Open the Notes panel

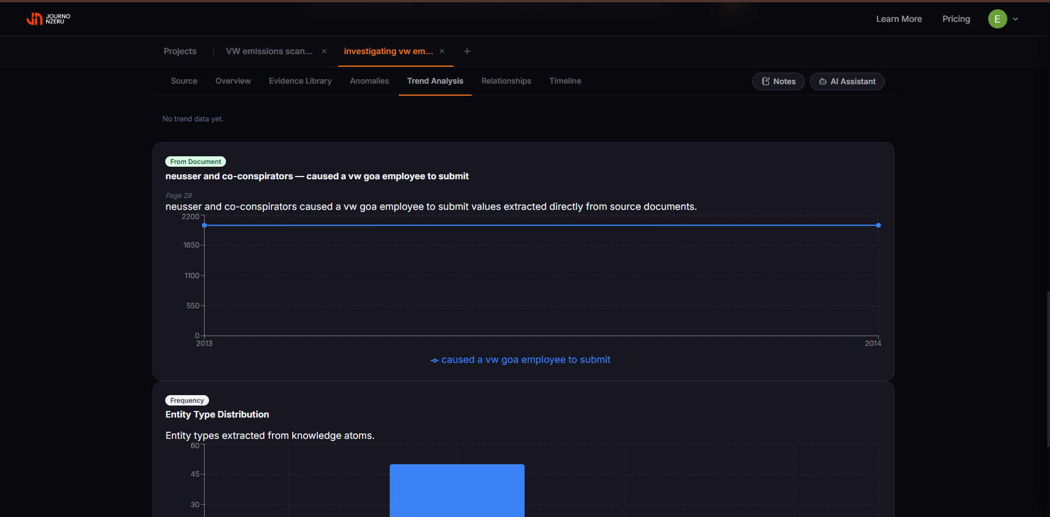[x=778, y=81]
